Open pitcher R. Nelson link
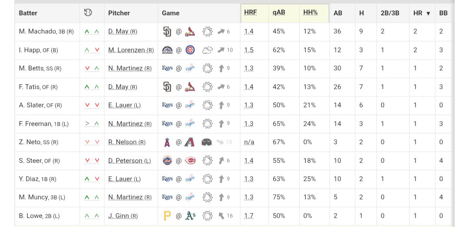469x227 pixels. tap(127, 142)
